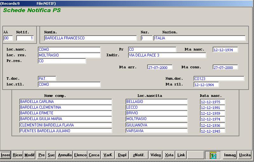The height and width of the screenshot is (162, 254).
Task: Click the ruler and triangle icon button
Action: (213, 155)
